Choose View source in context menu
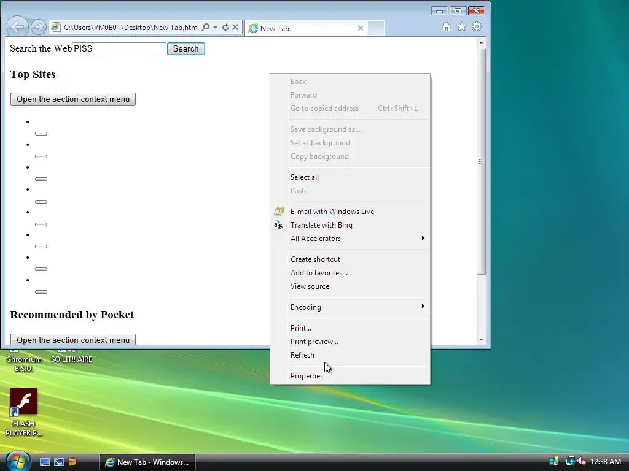629x471 pixels. tap(350, 286)
